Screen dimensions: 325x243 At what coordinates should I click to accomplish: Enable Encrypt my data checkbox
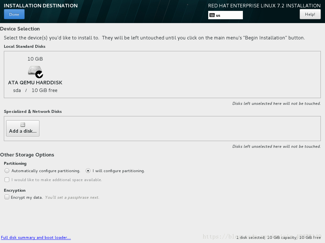coord(7,197)
